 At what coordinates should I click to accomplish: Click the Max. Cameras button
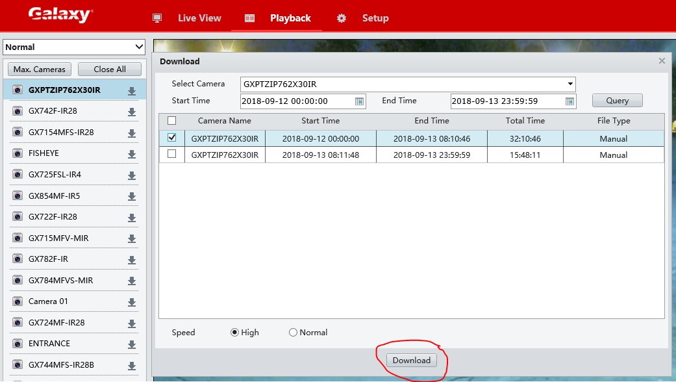click(40, 70)
